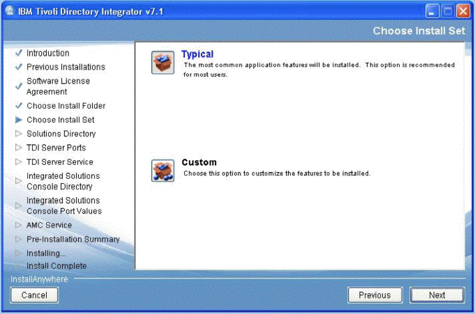The width and height of the screenshot is (475, 314).
Task: Click the arrow beside Solutions Directory
Action: [x=18, y=134]
